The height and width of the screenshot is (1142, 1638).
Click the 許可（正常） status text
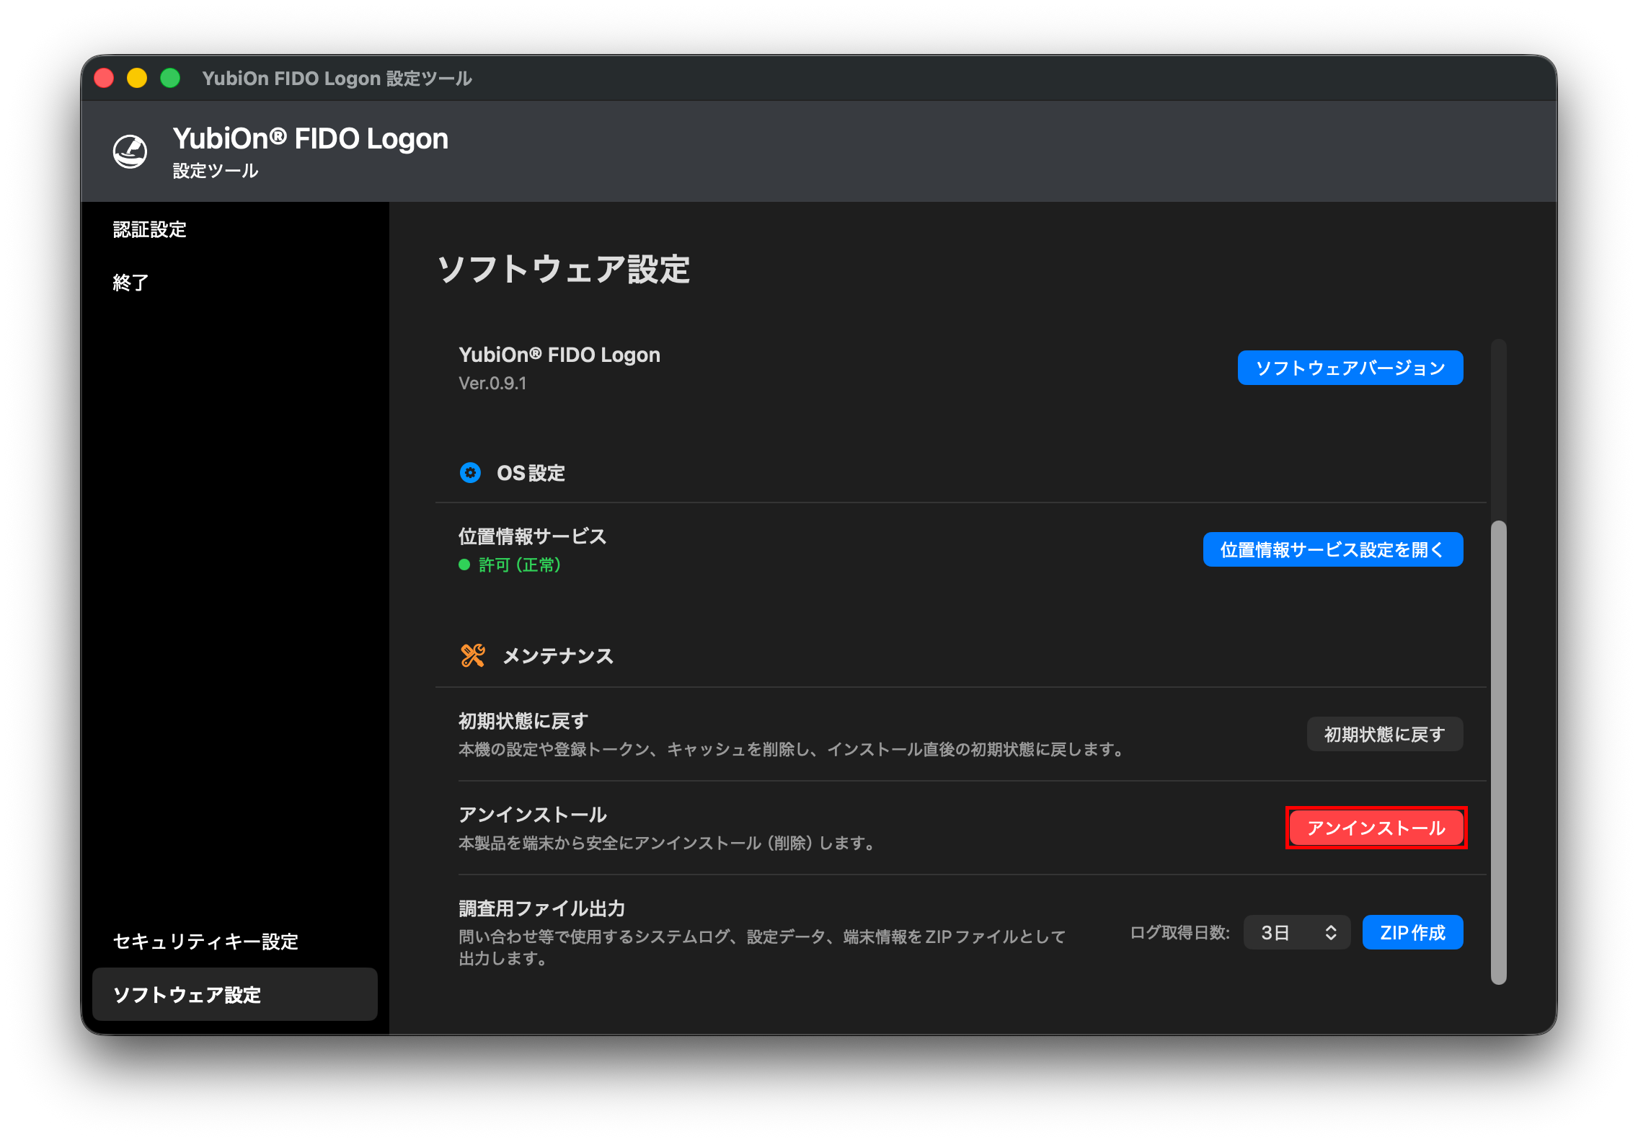tap(520, 565)
